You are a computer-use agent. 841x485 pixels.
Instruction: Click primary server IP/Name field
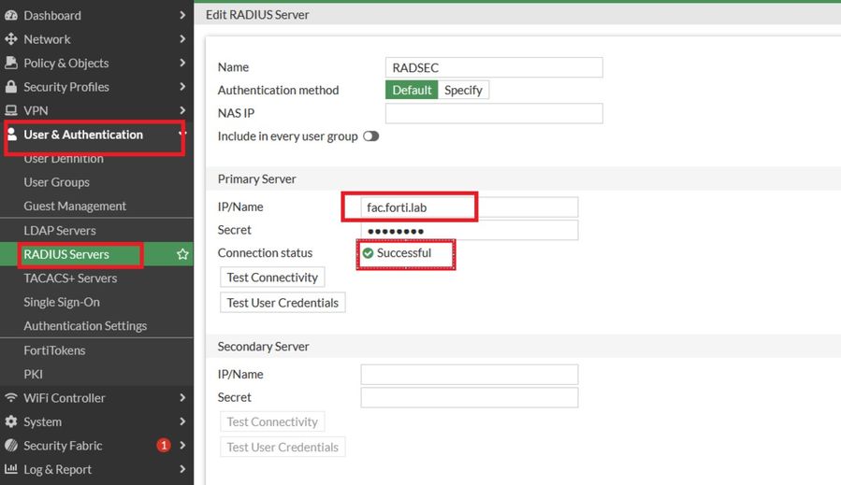coord(470,207)
